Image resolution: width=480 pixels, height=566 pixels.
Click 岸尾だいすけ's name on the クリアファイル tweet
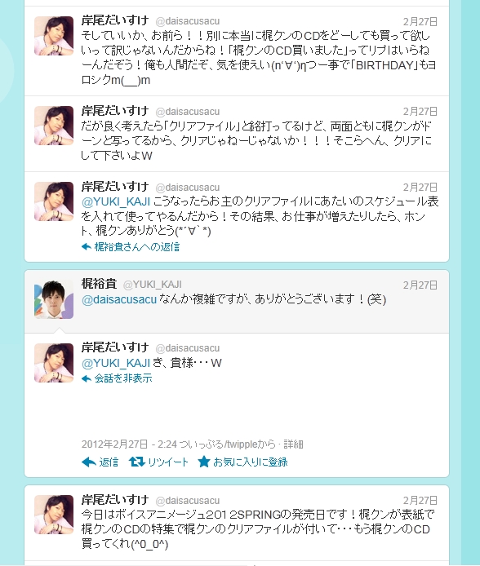click(x=115, y=110)
